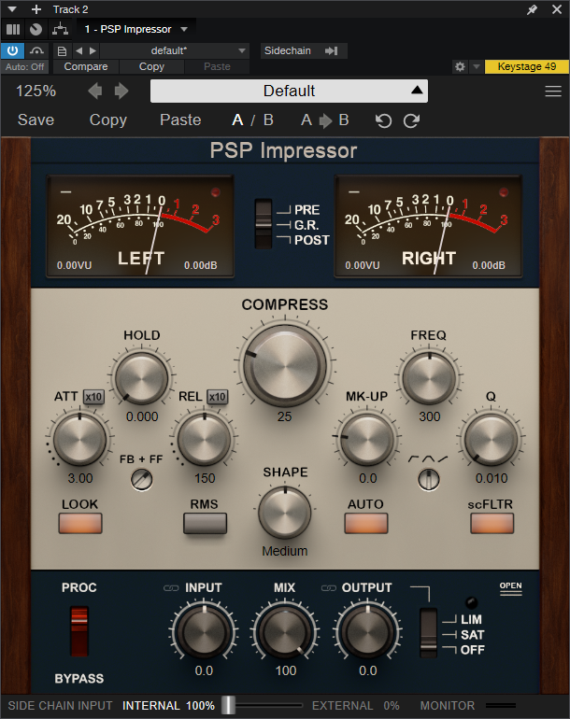Toggle the scFLTR sidechain filter button
570x719 pixels.
tap(492, 523)
